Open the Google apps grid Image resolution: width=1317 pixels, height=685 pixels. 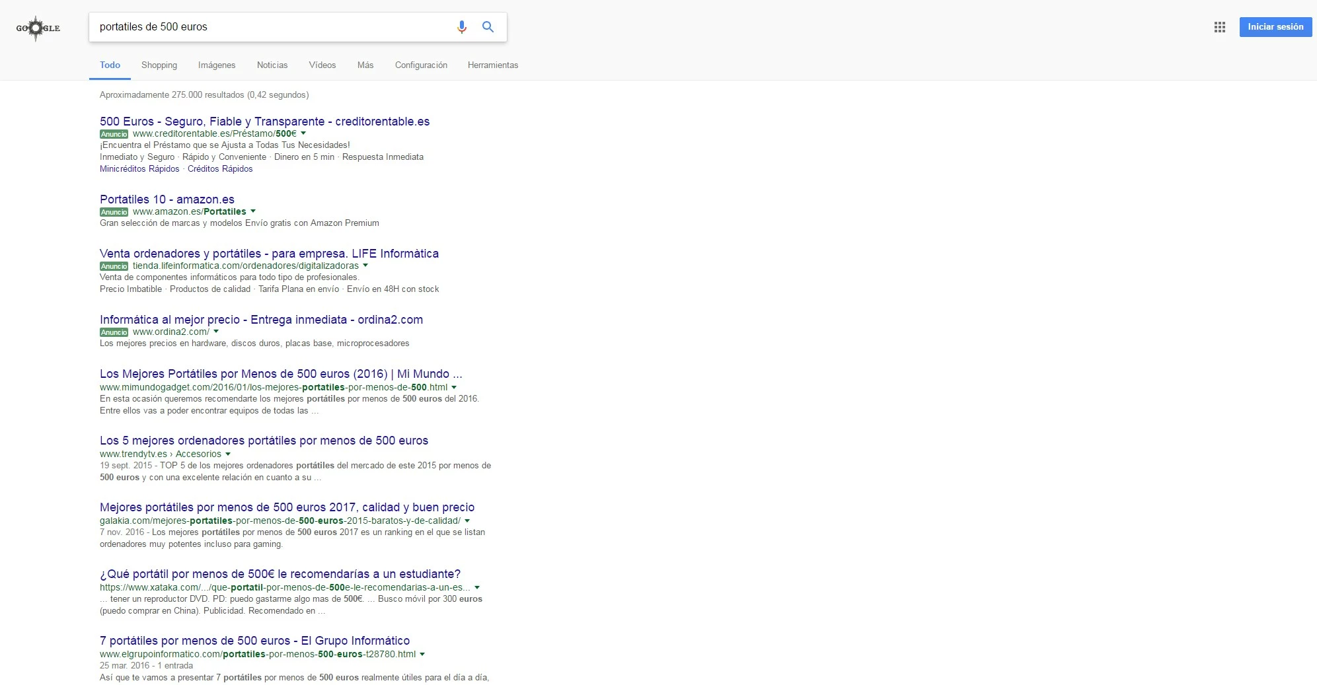(1220, 27)
